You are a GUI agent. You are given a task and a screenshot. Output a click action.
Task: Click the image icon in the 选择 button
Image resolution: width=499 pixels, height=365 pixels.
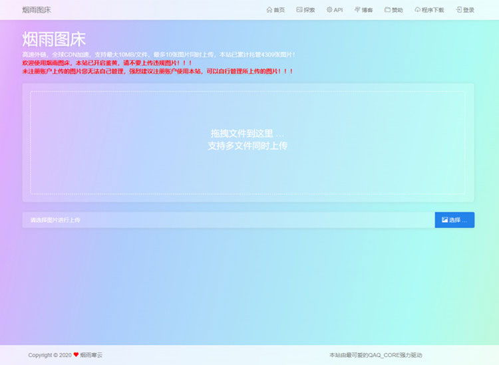[x=444, y=220]
